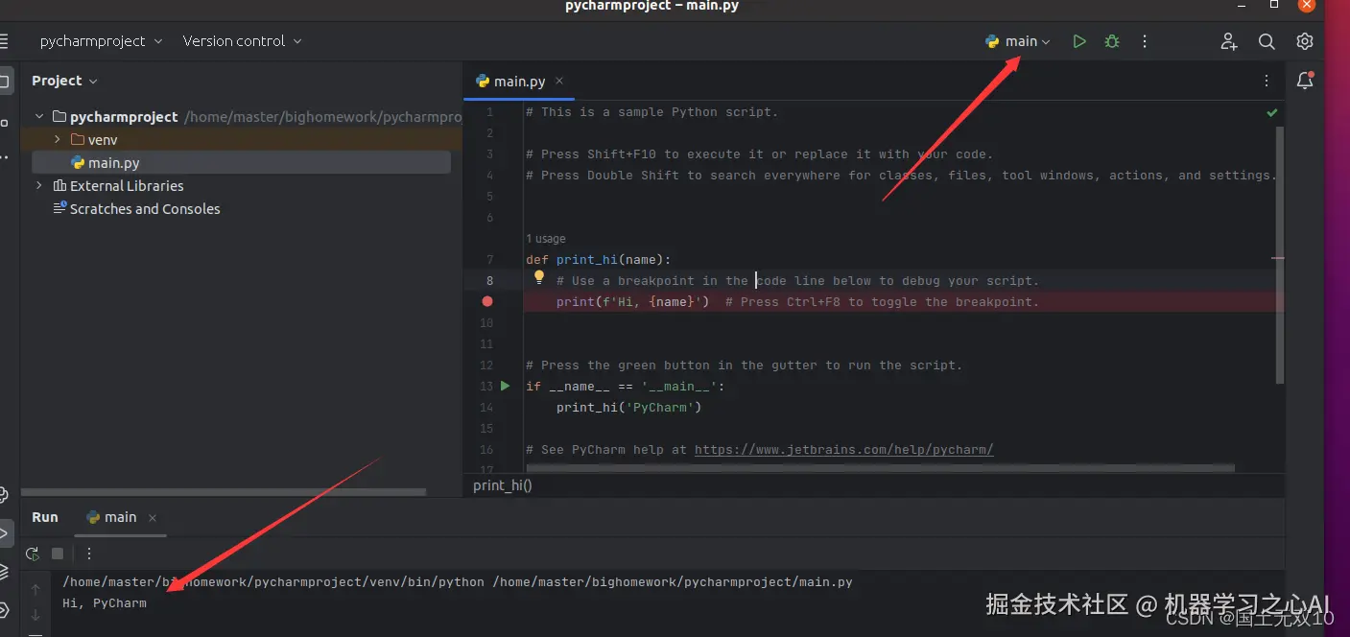Toggle off the breakpoint on line 9
Viewport: 1350px width, 637px height.
coord(487,301)
